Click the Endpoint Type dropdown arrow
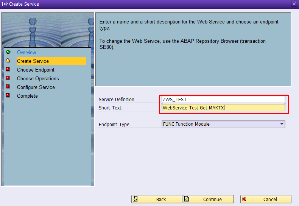Image resolution: width=299 pixels, height=206 pixels. click(282, 124)
